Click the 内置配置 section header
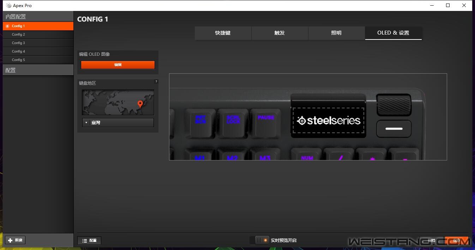Viewport: 475px width, 250px height. 38,16
